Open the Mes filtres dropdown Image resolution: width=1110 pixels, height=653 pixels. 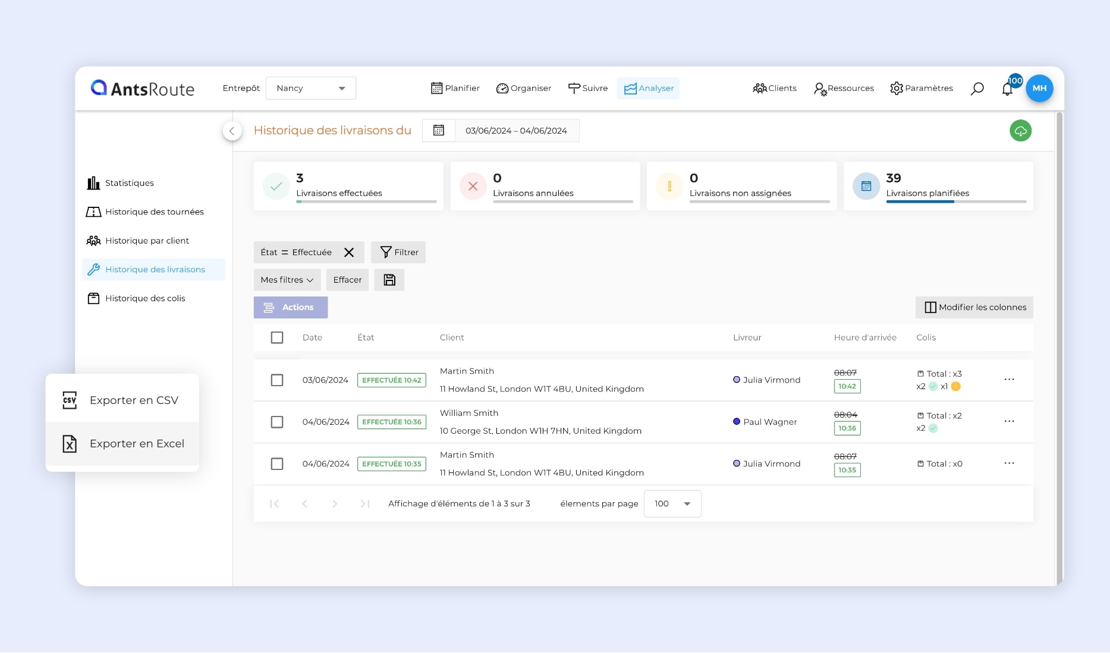point(287,280)
